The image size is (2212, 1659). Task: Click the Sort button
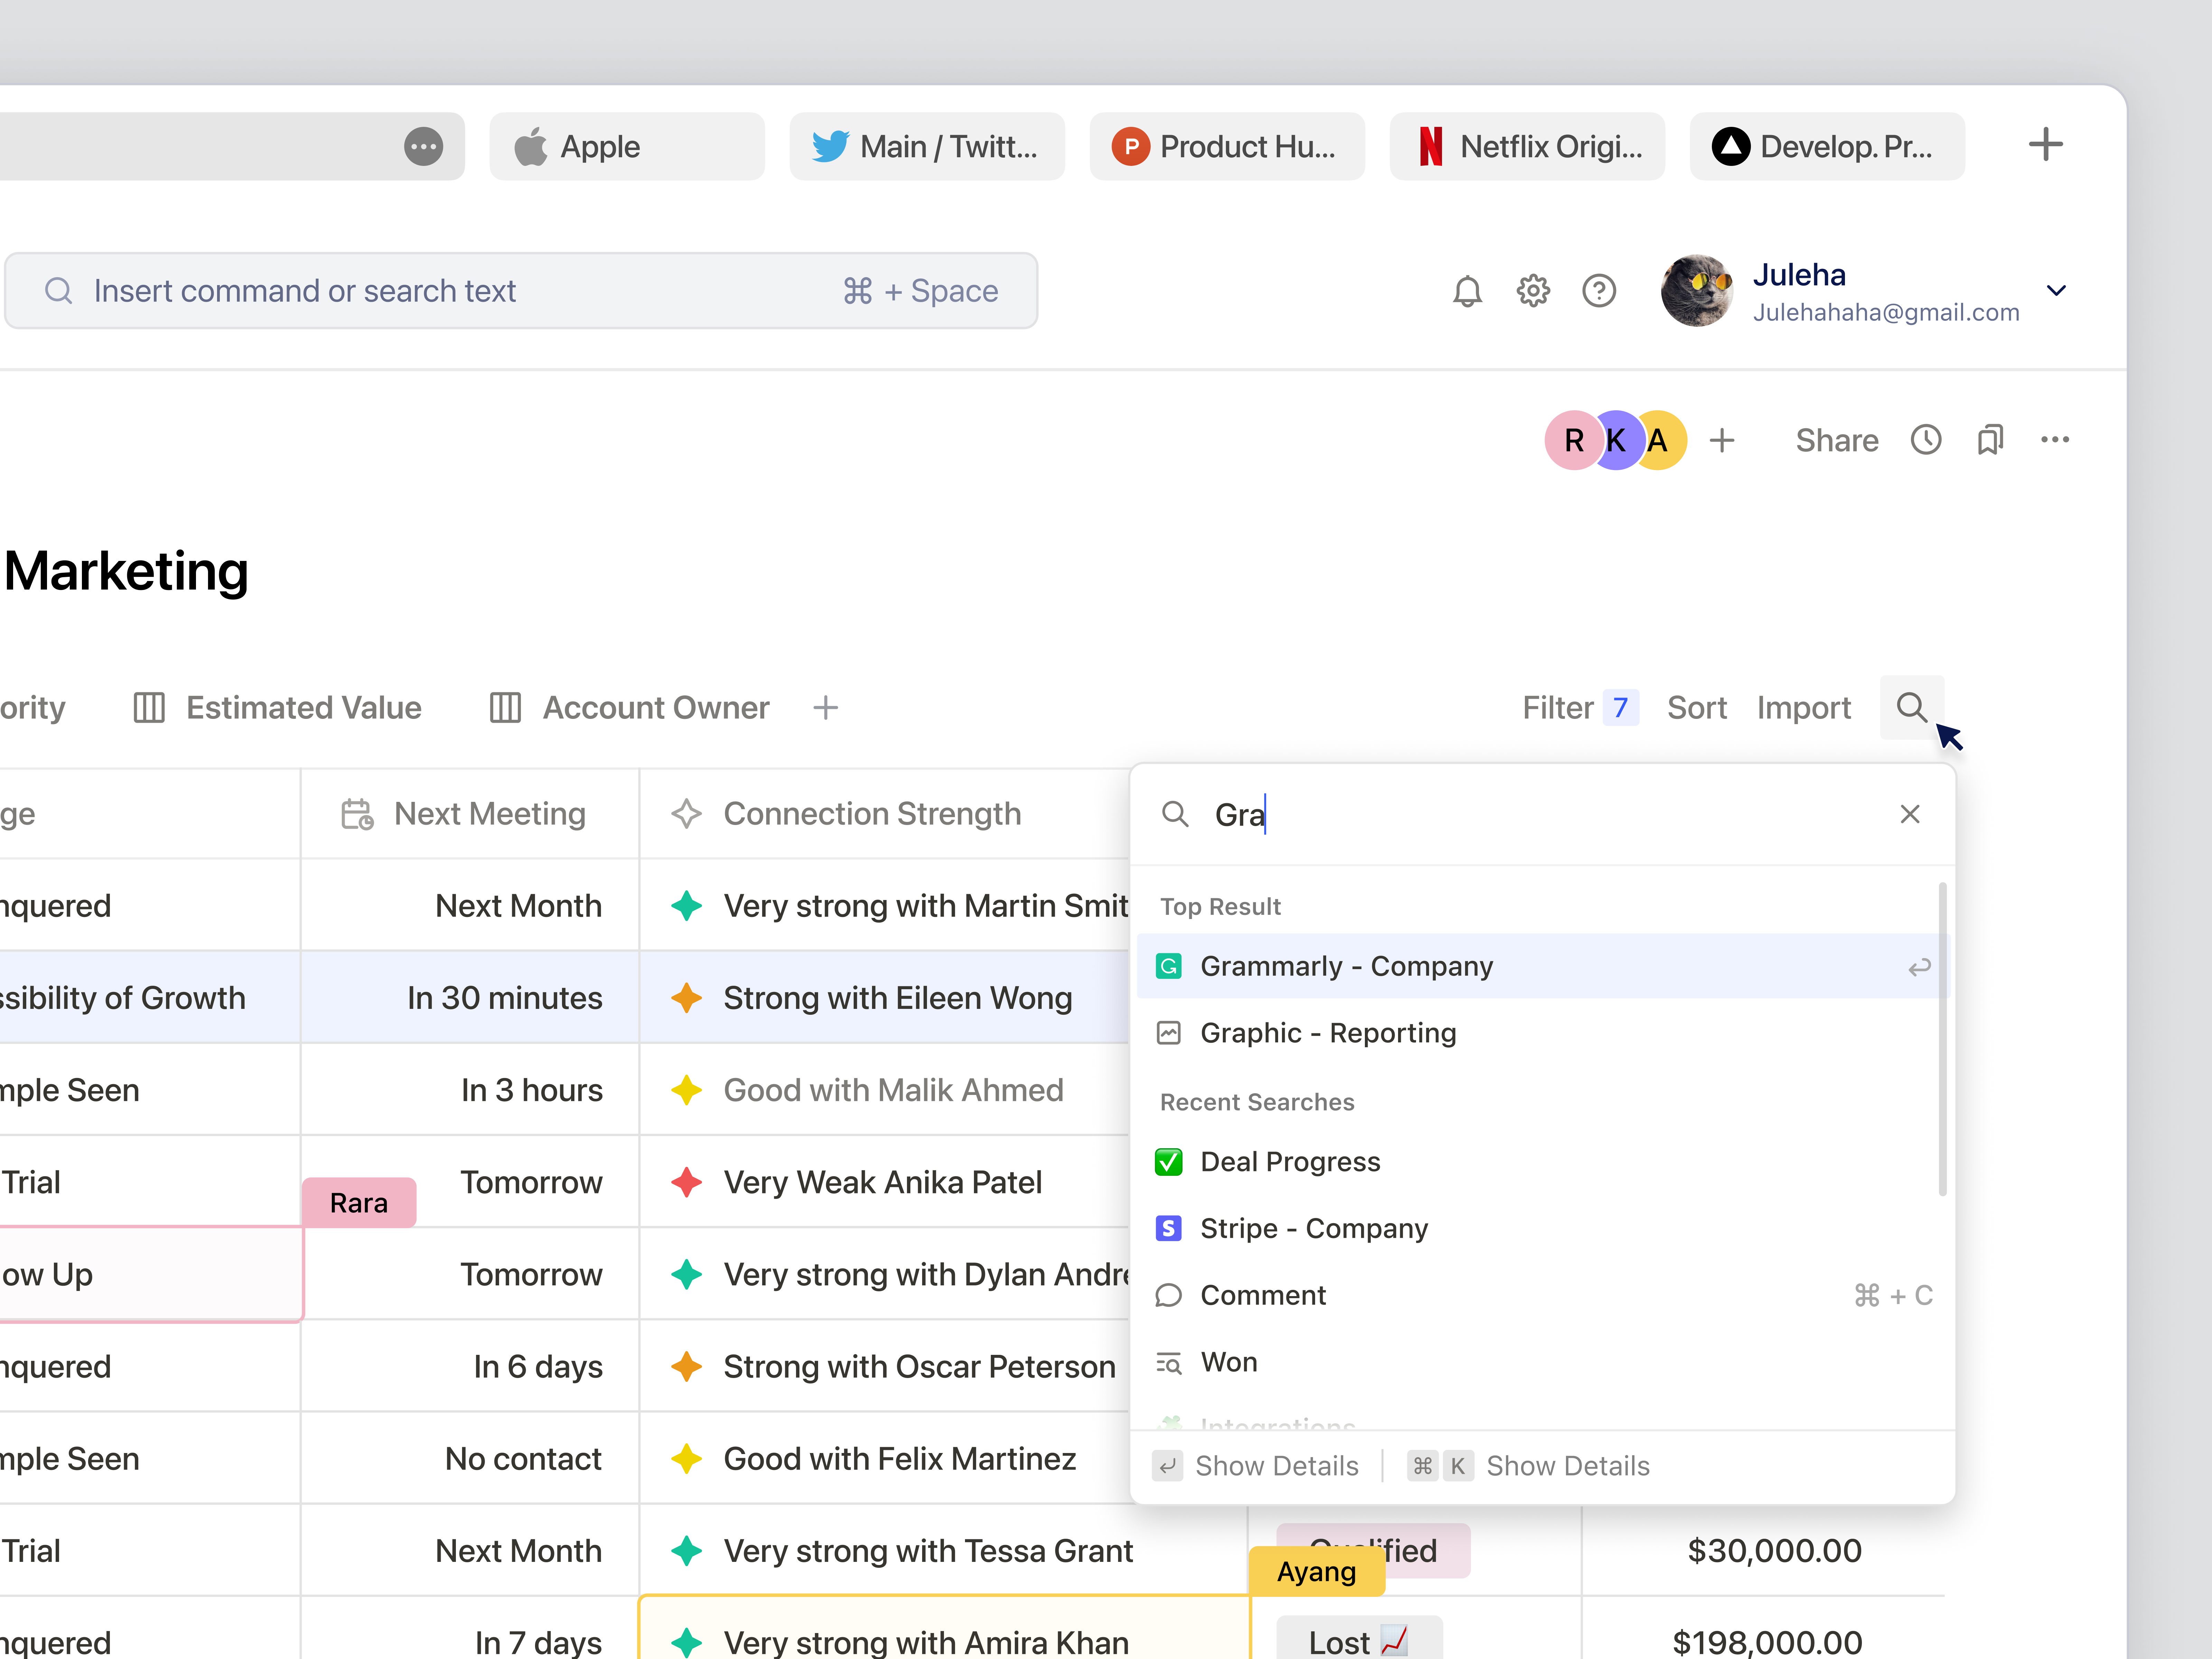[x=1697, y=708]
